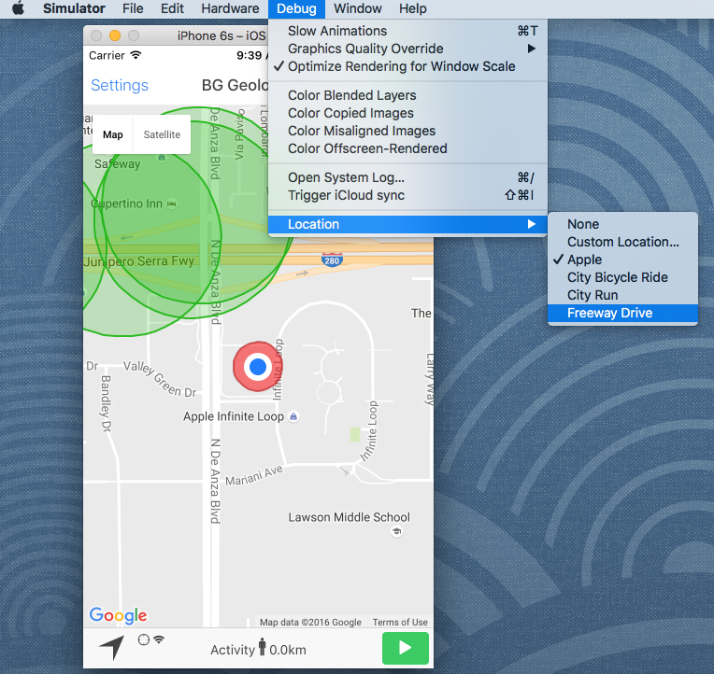The width and height of the screenshot is (714, 674).
Task: Choose Custom Location option
Action: 622,242
